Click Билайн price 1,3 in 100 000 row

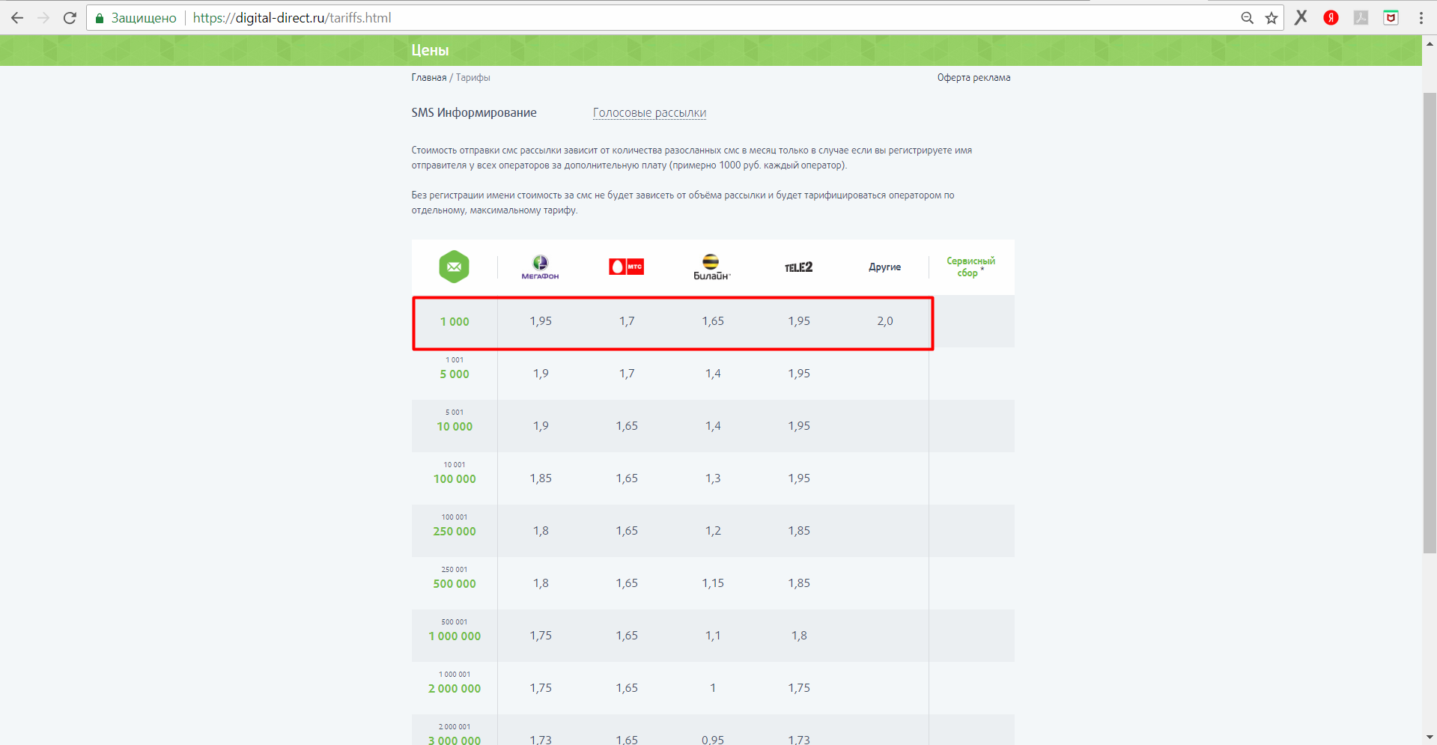[x=713, y=478]
